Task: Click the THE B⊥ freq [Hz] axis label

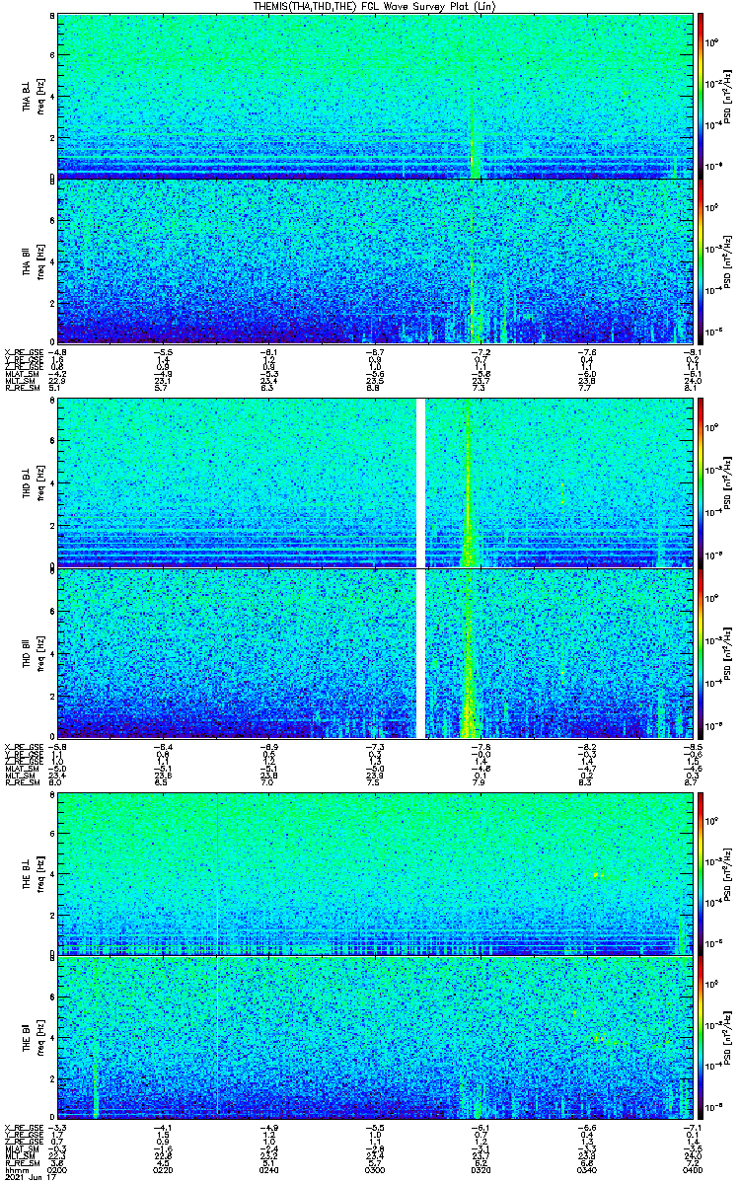Action: click(x=40, y=874)
